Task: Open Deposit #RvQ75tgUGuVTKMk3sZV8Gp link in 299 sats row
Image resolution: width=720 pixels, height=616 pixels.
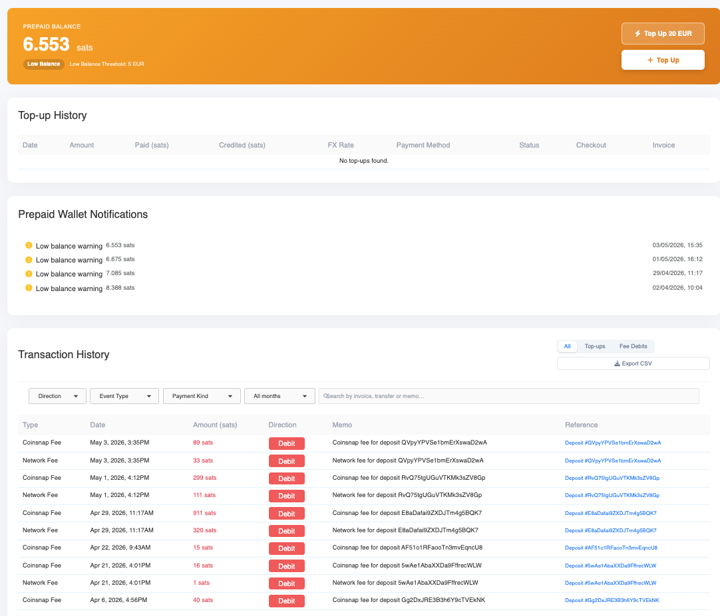Action: pyautogui.click(x=612, y=478)
